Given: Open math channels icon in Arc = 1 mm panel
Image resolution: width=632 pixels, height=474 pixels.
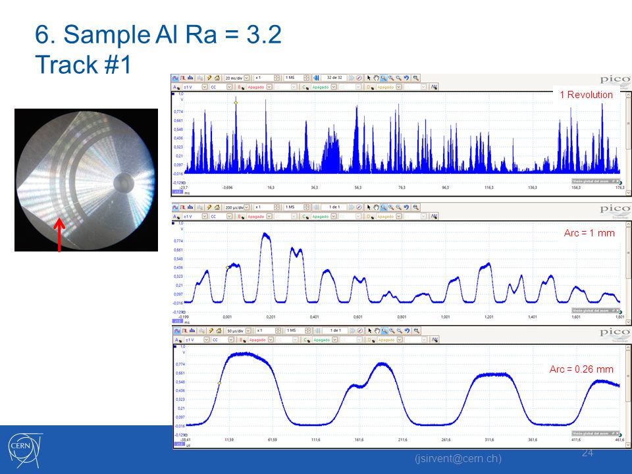Looking at the screenshot, I should [434, 217].
